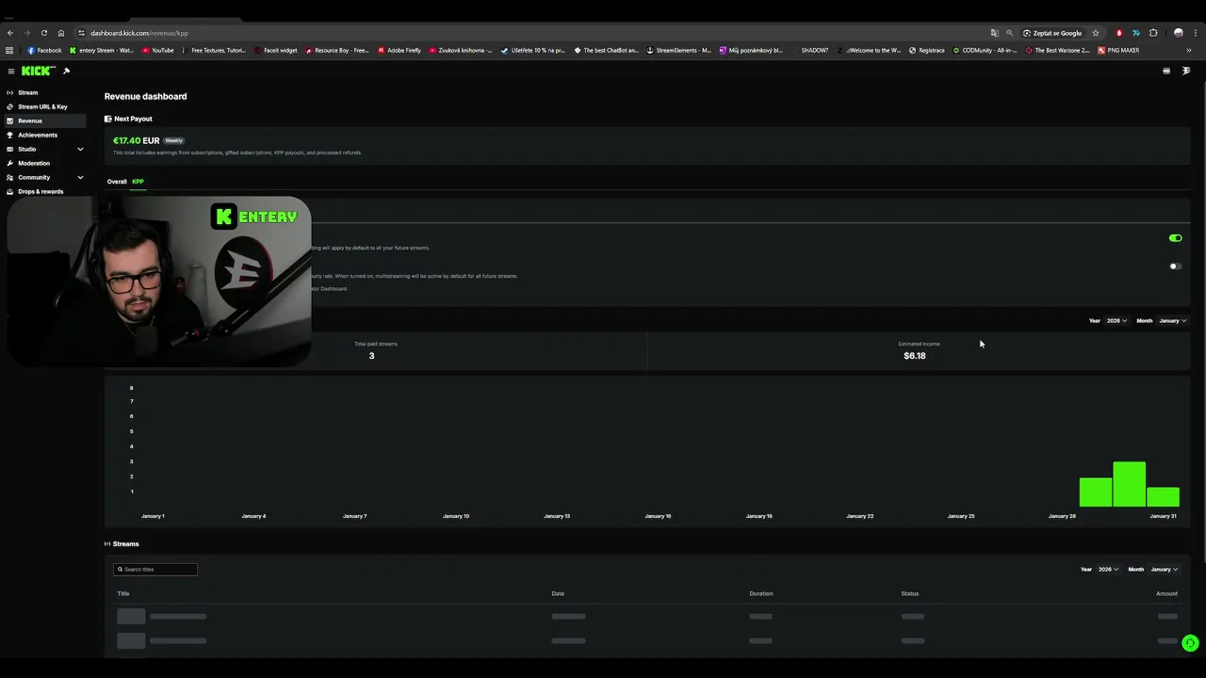Bookmark this page with star icon
This screenshot has width=1206, height=678.
pos(1096,33)
